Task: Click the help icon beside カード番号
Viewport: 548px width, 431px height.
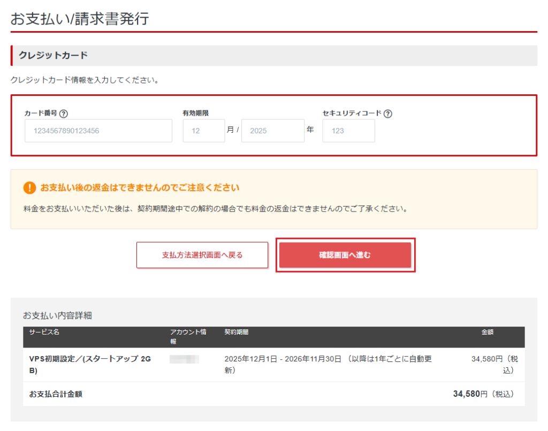Action: 64,114
